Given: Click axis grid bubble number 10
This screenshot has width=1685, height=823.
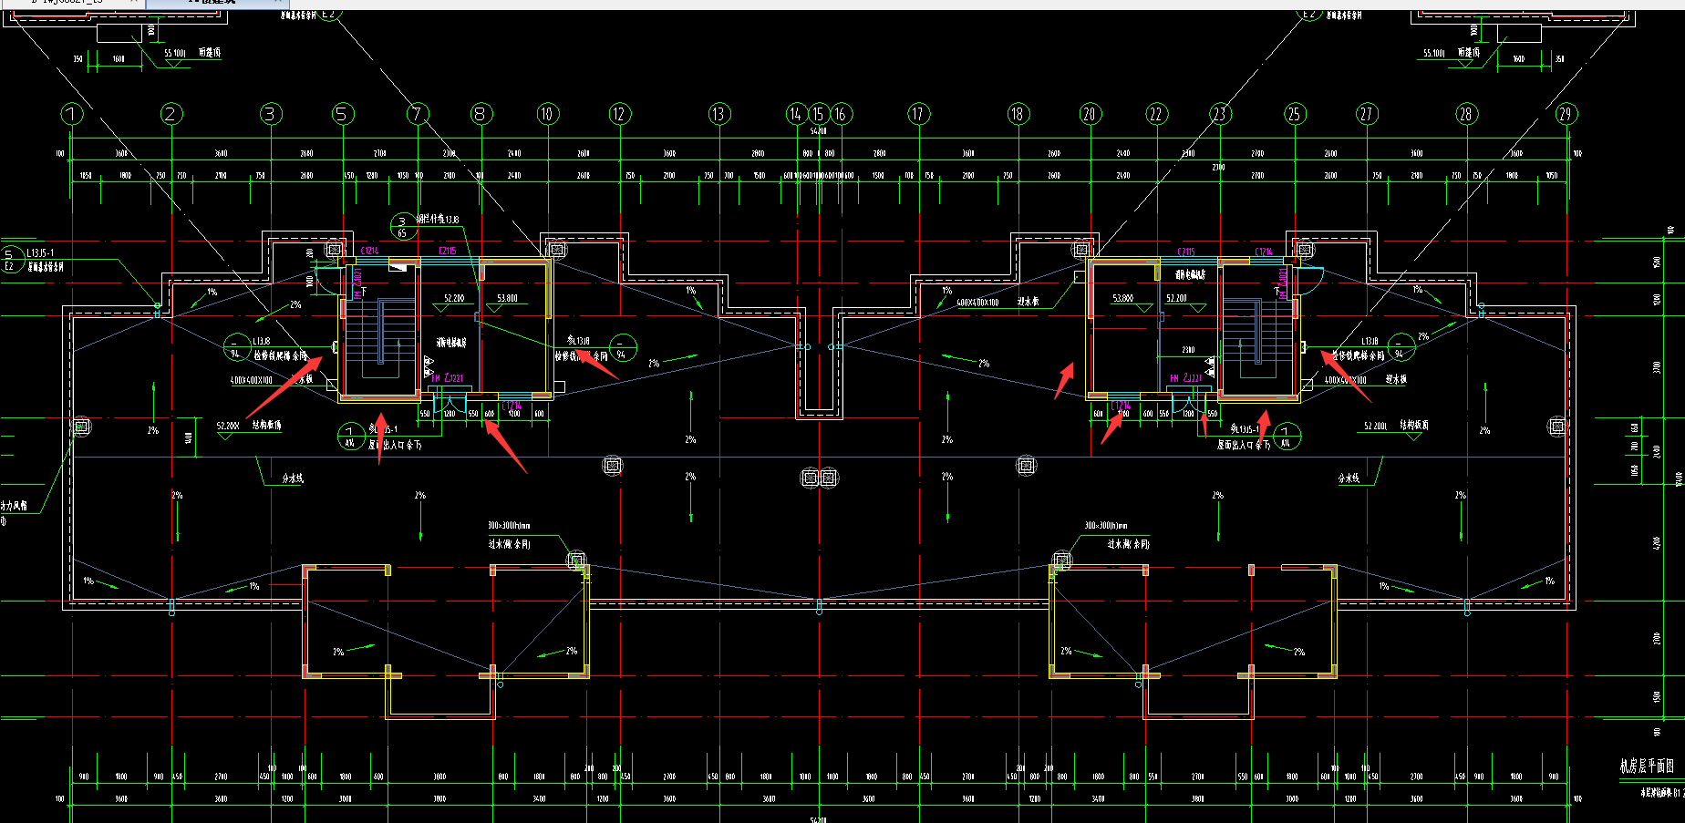Looking at the screenshot, I should 547,114.
